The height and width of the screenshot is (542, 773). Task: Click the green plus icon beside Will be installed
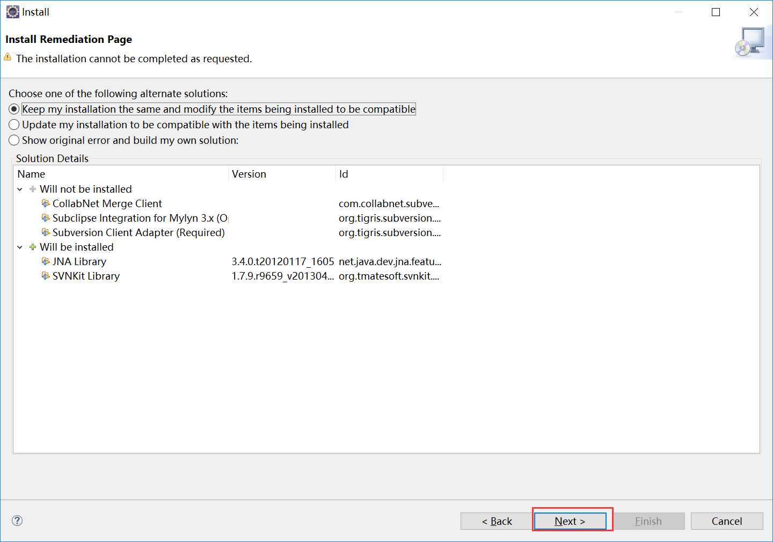[x=33, y=247]
